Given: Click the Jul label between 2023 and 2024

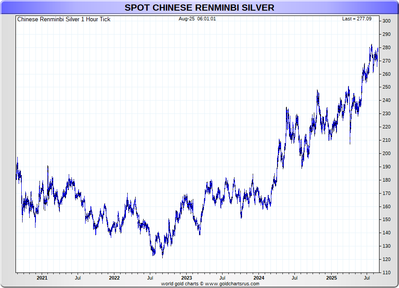Looking at the screenshot, I should click(223, 278).
